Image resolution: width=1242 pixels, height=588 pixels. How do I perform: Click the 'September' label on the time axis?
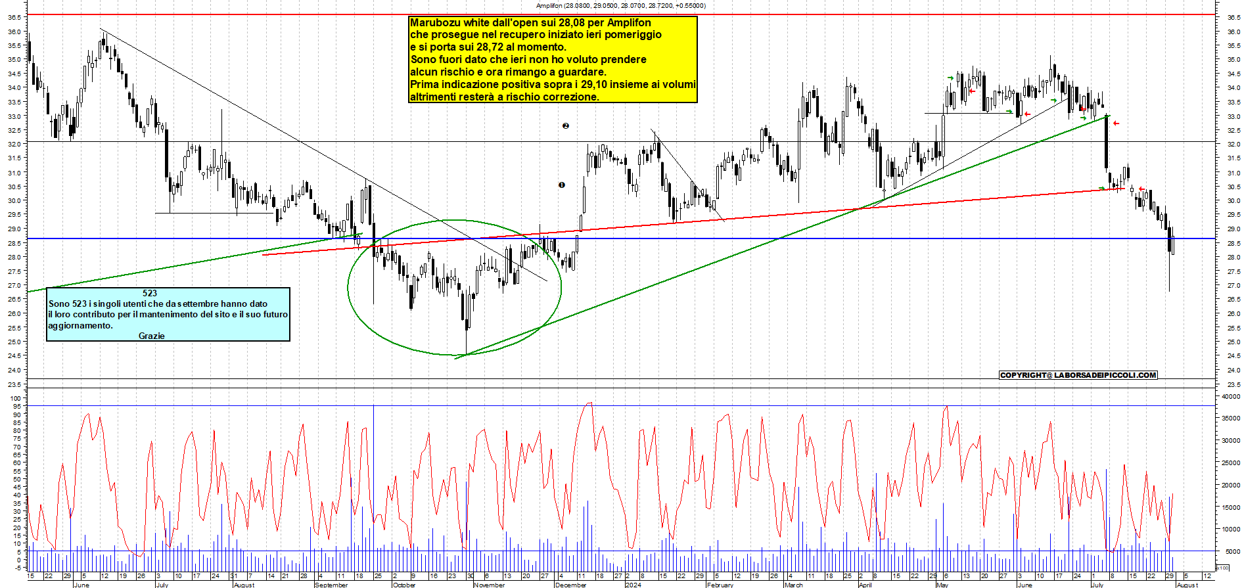[x=331, y=585]
